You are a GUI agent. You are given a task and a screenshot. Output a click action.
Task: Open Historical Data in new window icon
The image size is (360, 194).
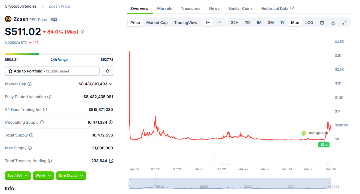(292, 8)
